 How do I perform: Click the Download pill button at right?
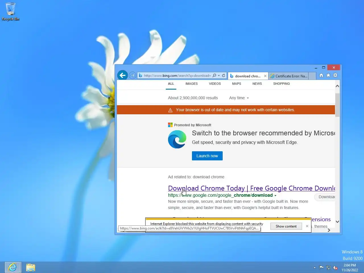325,197
